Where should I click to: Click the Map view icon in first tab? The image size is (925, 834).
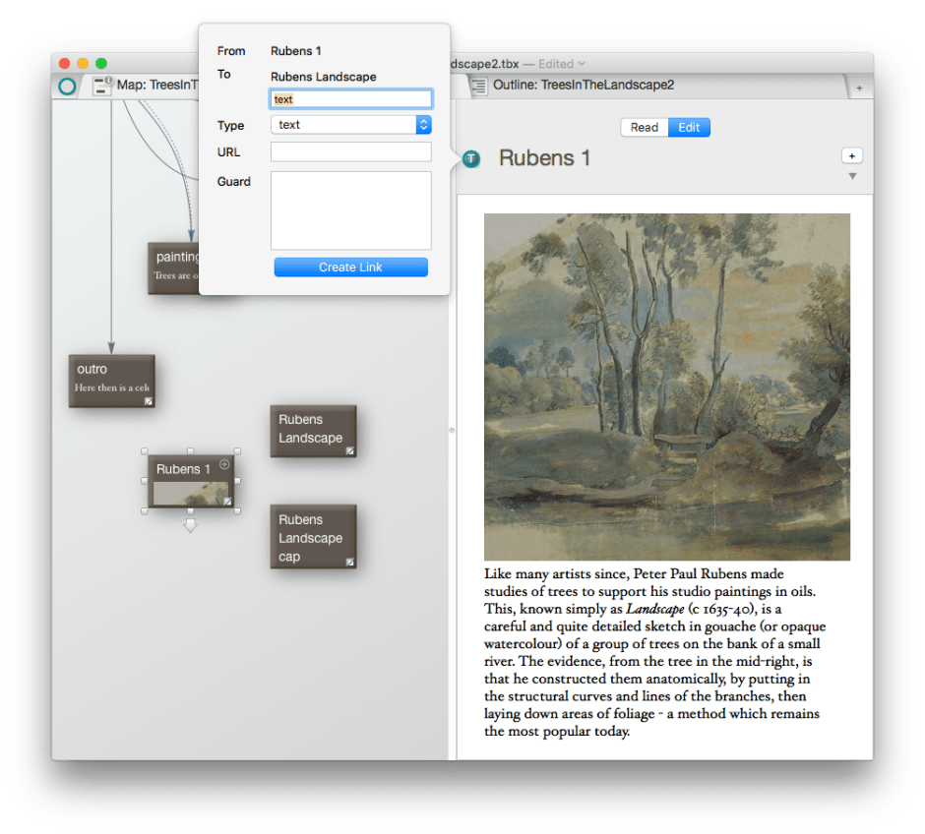click(x=102, y=86)
